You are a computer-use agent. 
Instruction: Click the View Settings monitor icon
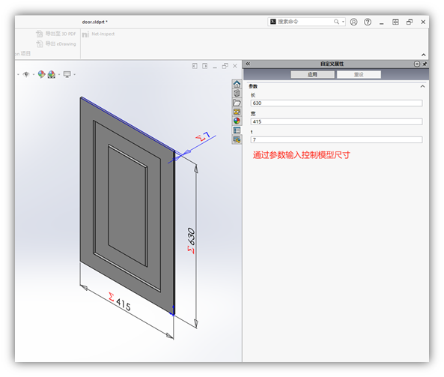pos(67,74)
